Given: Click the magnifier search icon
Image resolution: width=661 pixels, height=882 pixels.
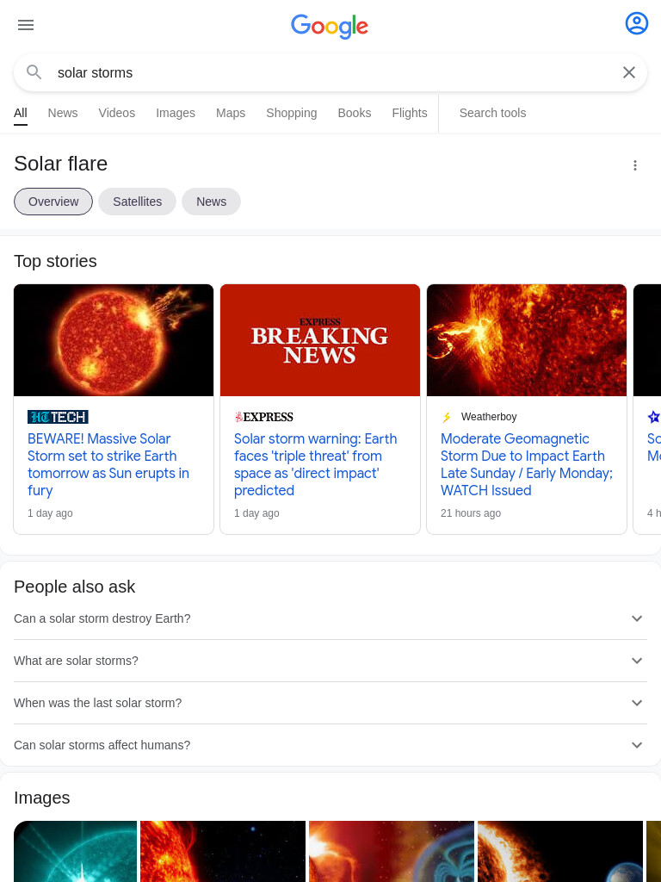Looking at the screenshot, I should pos(34,72).
